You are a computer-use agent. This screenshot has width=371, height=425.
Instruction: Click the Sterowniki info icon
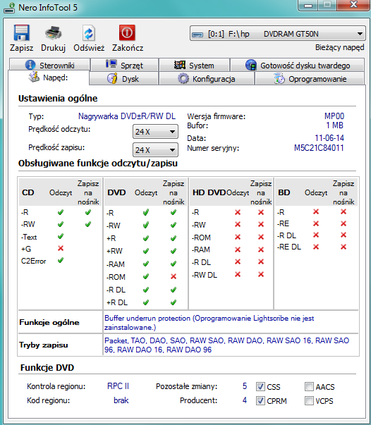pyautogui.click(x=30, y=65)
